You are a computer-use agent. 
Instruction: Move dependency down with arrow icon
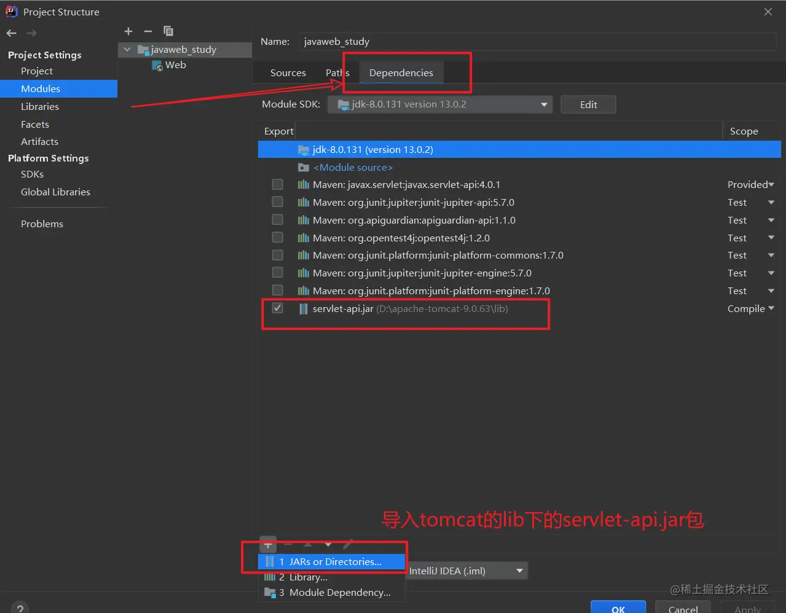point(328,544)
